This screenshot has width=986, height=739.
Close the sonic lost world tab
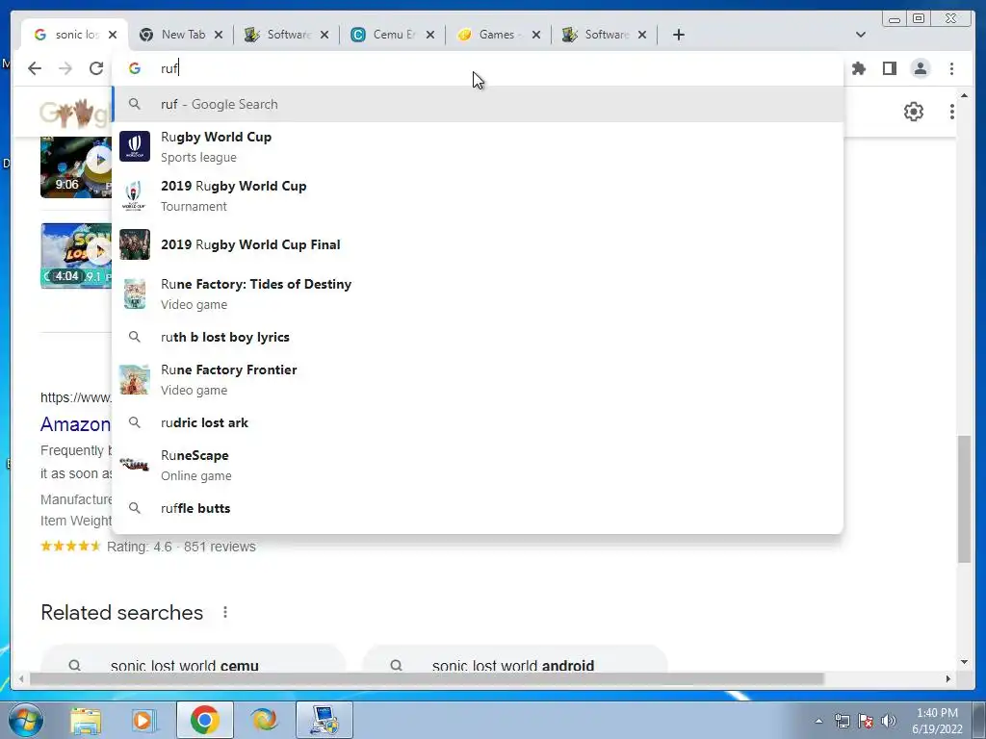pyautogui.click(x=113, y=35)
